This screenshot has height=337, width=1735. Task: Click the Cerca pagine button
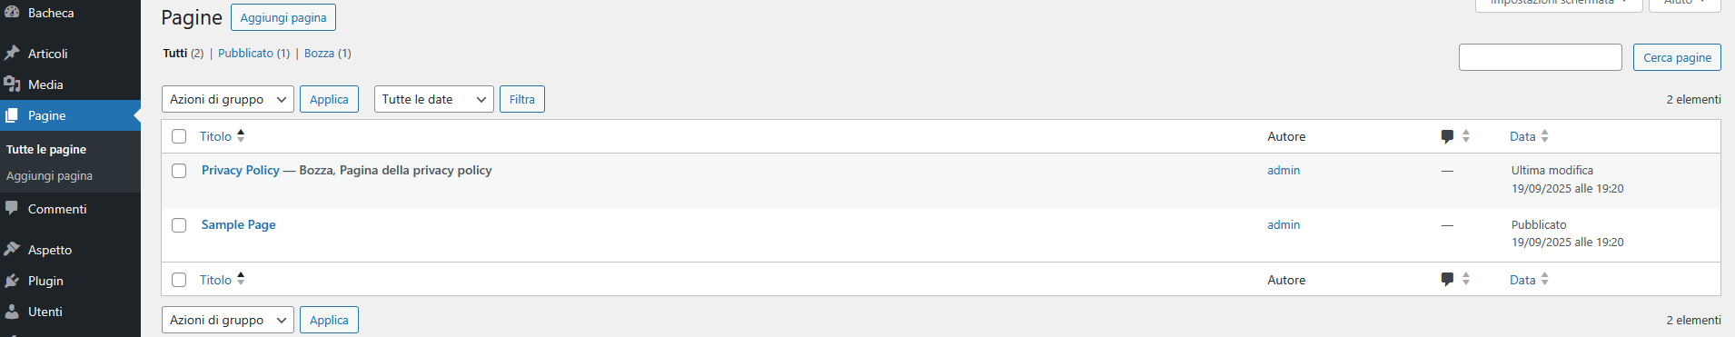[x=1677, y=57]
